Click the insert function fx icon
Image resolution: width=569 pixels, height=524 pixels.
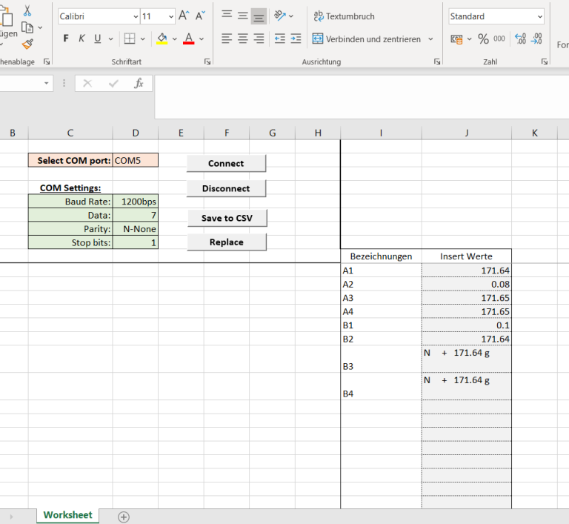tap(139, 84)
